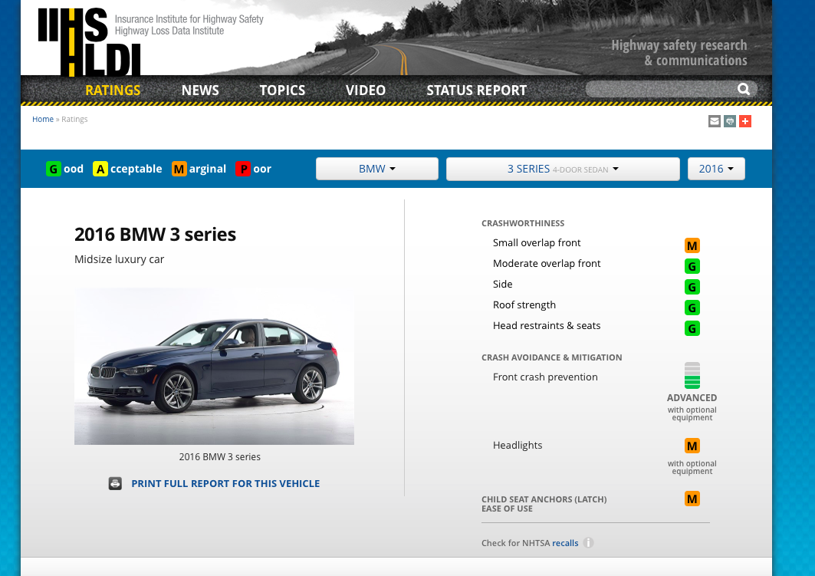Click the recalls info icon
Screen dimensions: 815x576
click(x=588, y=543)
